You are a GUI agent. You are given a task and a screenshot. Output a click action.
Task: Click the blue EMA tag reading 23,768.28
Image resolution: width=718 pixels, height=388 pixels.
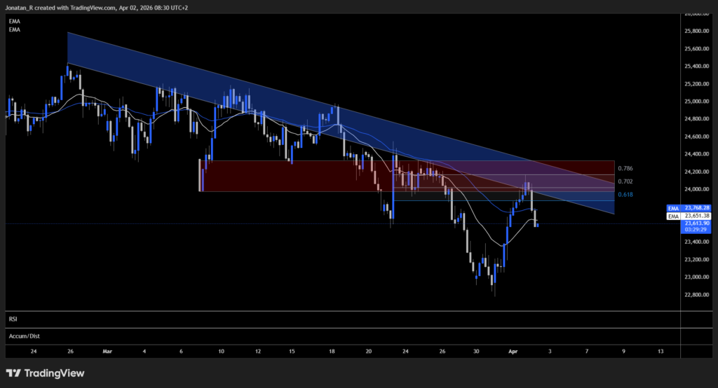pyautogui.click(x=689, y=208)
